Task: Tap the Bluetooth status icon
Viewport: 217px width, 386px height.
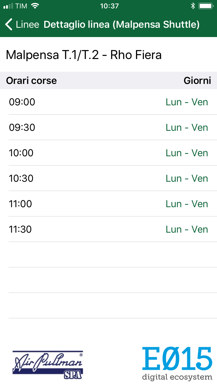Action: coord(193,6)
